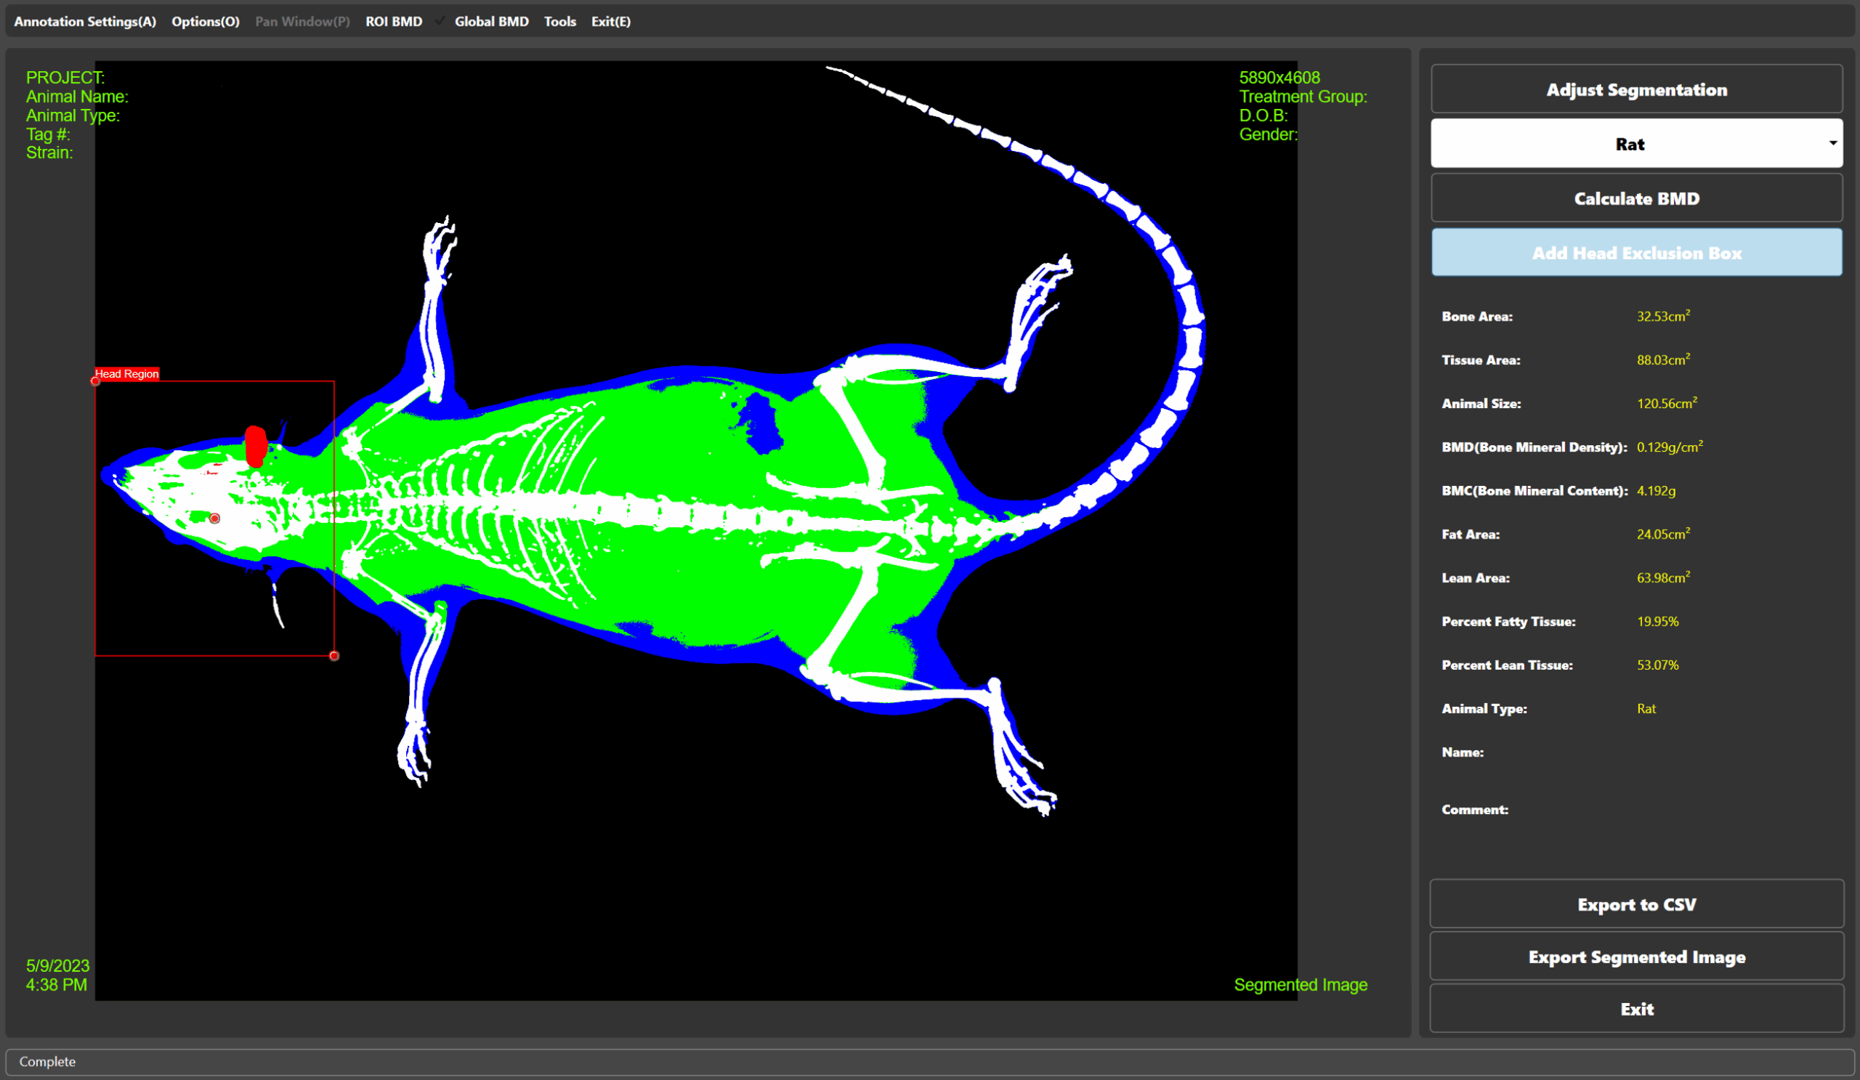Click the Animal Name: overlay label

(77, 97)
